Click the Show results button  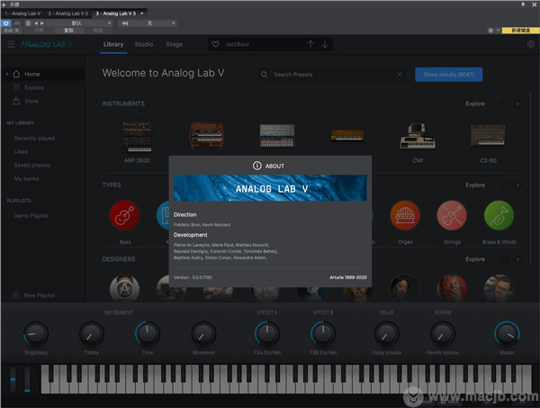(x=448, y=75)
